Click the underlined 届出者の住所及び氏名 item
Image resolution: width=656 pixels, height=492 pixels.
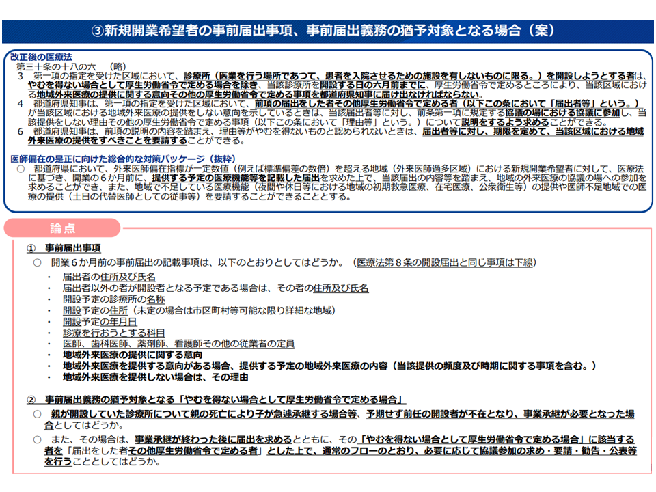109,277
